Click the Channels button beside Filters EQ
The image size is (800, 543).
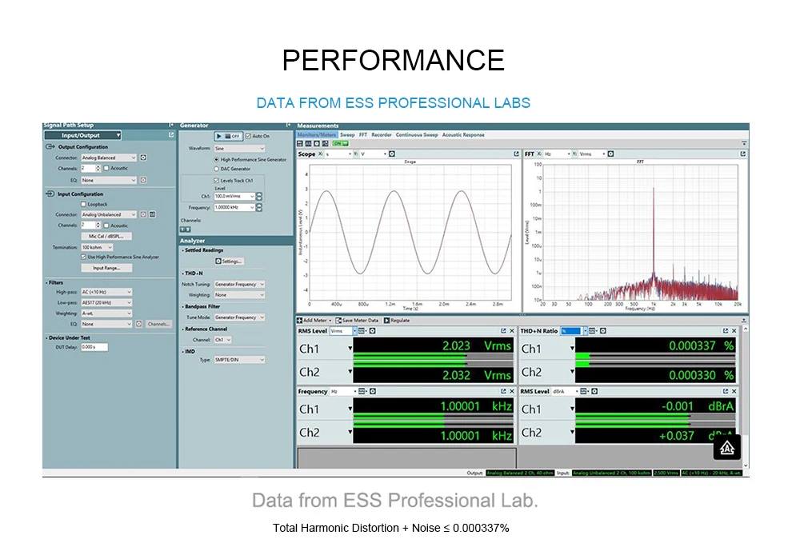click(158, 324)
